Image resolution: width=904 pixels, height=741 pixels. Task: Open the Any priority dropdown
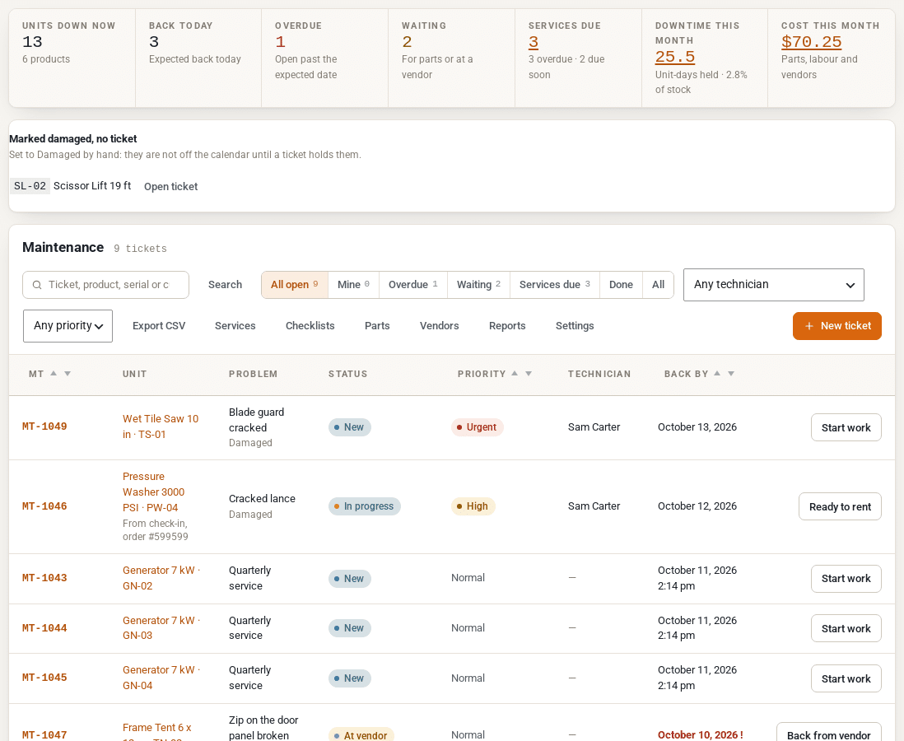point(68,326)
